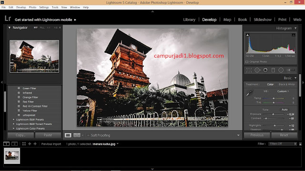Open the WB Custom dropdown
305x171 pixels.
(283, 91)
